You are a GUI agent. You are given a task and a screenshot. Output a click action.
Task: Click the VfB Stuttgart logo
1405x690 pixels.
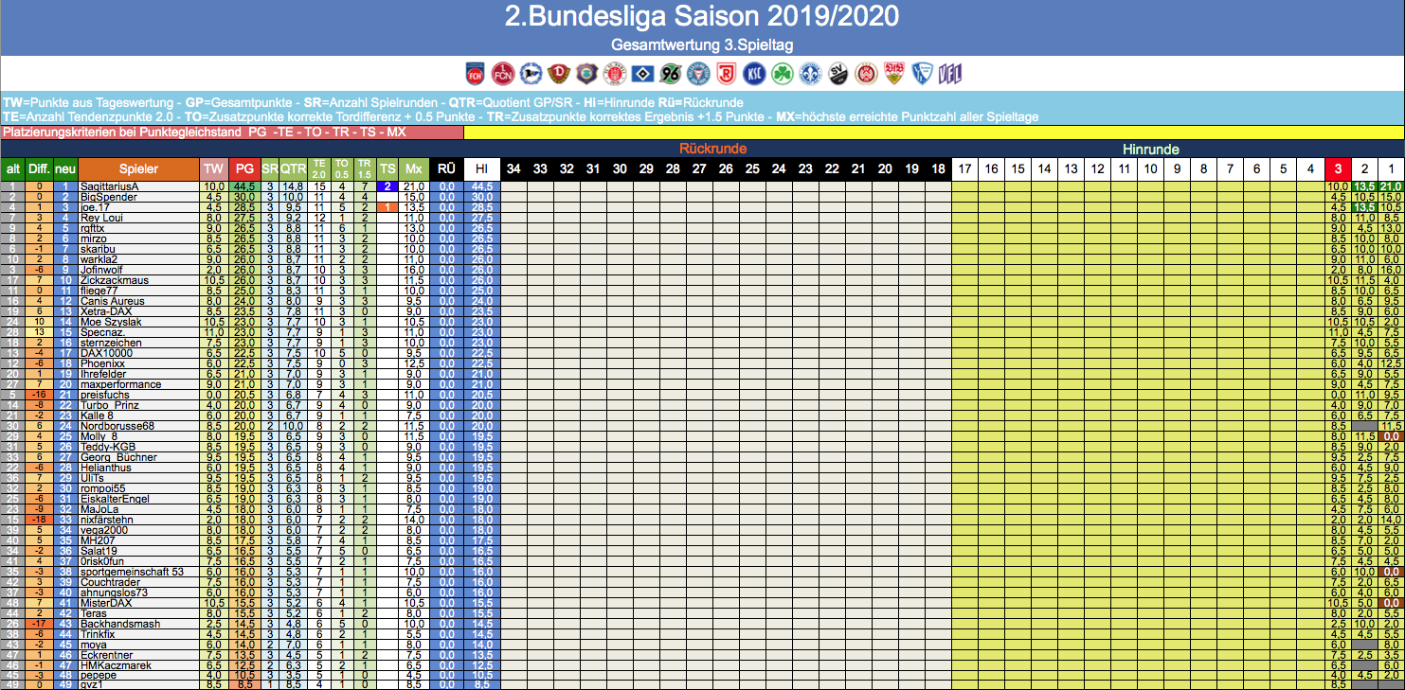[x=892, y=74]
